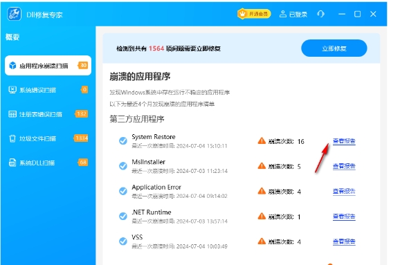Viewport: 400px width, 265px height.
Task: Close the Dll修复专家 window
Action: 373,14
